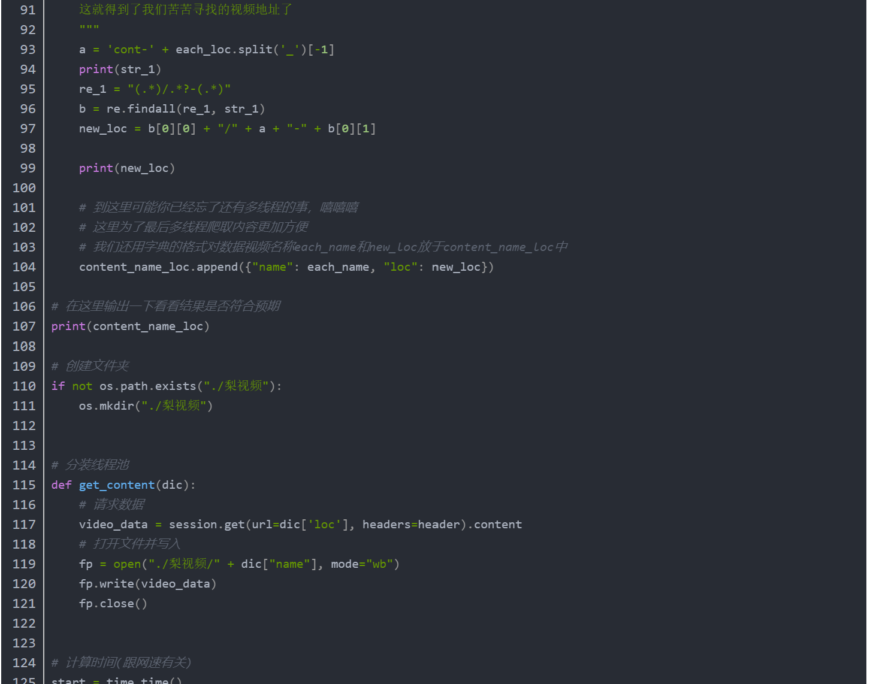870x684 pixels.
Task: Click line number 93 in the gutter
Action: point(28,50)
